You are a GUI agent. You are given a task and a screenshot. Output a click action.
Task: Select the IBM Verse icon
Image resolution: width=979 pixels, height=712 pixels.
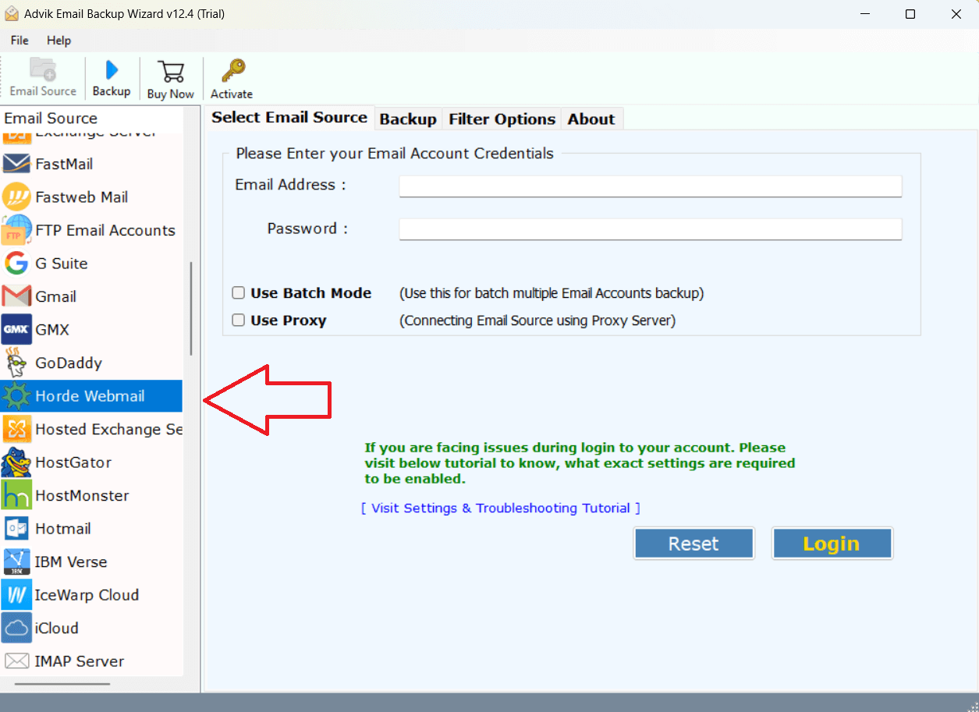click(16, 561)
